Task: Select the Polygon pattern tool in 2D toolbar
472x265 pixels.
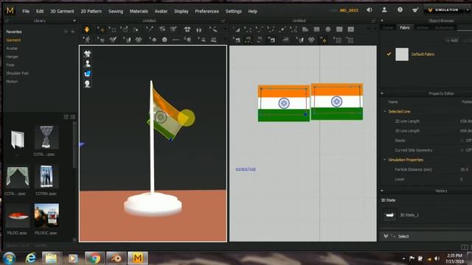Action: pos(305,29)
